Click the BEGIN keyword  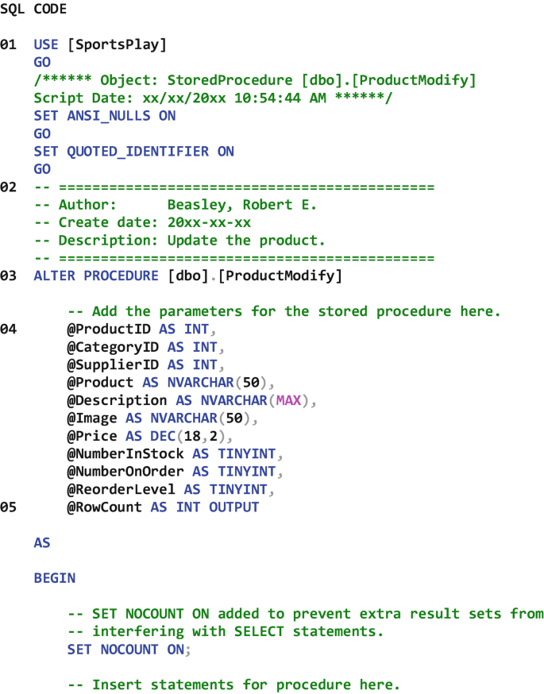55,578
